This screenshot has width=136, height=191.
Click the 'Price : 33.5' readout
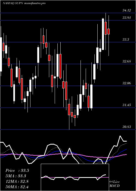[x=17, y=171]
